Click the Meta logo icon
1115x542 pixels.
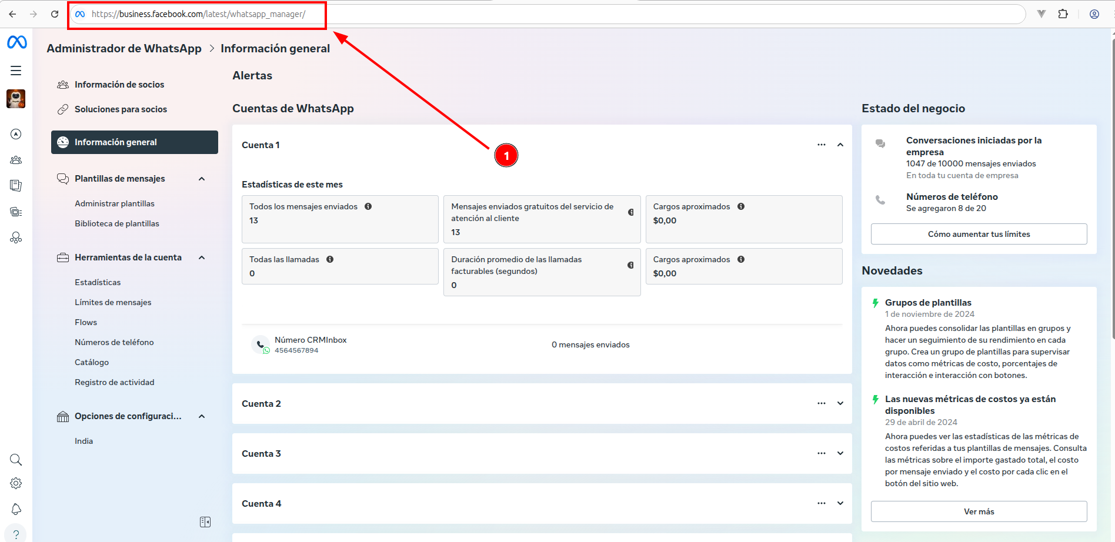pos(16,42)
